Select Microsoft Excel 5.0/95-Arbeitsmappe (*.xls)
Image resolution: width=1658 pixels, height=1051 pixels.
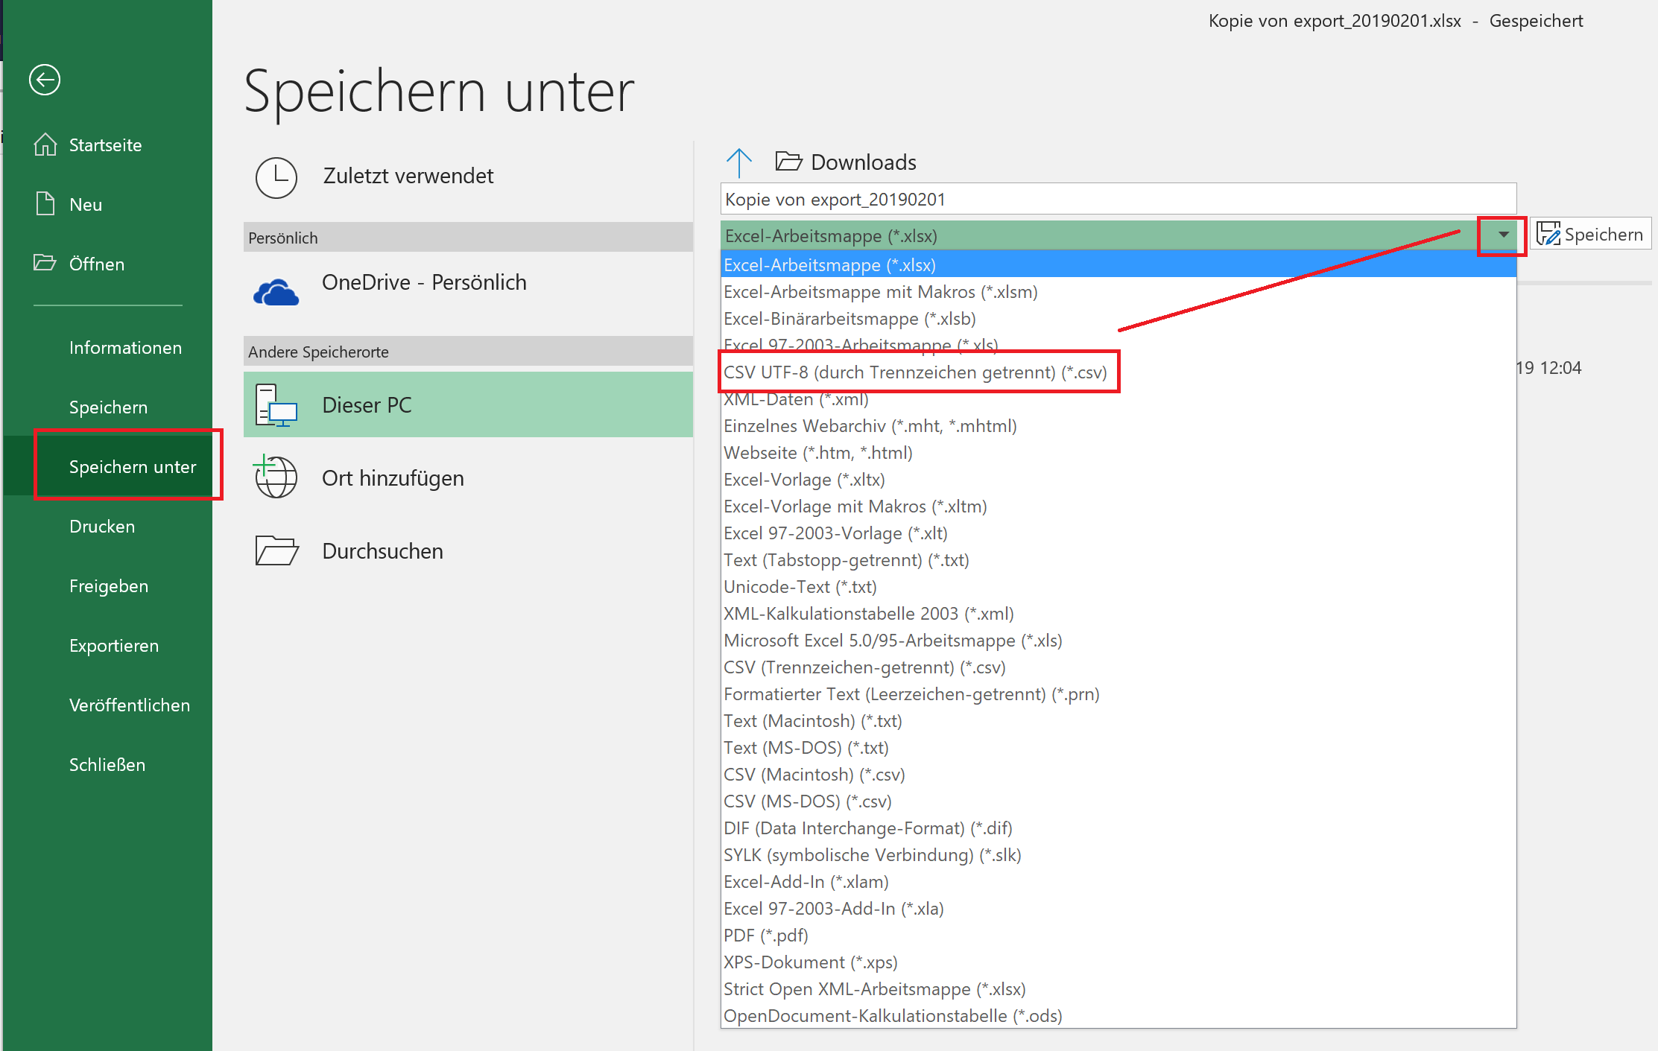point(1118,641)
